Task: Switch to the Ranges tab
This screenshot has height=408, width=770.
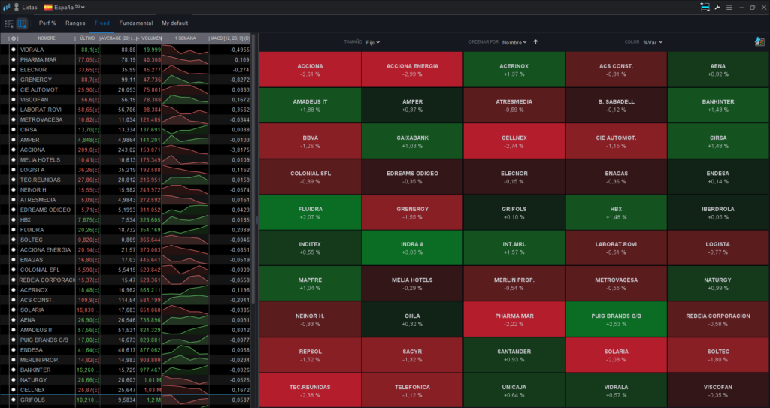Action: 75,23
